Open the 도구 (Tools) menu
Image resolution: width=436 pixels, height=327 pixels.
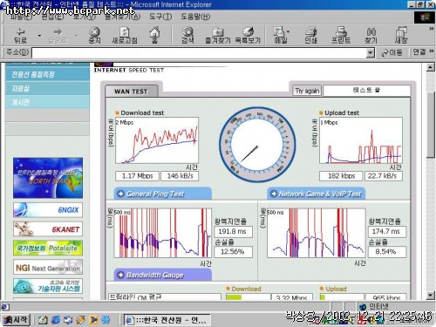coord(160,17)
